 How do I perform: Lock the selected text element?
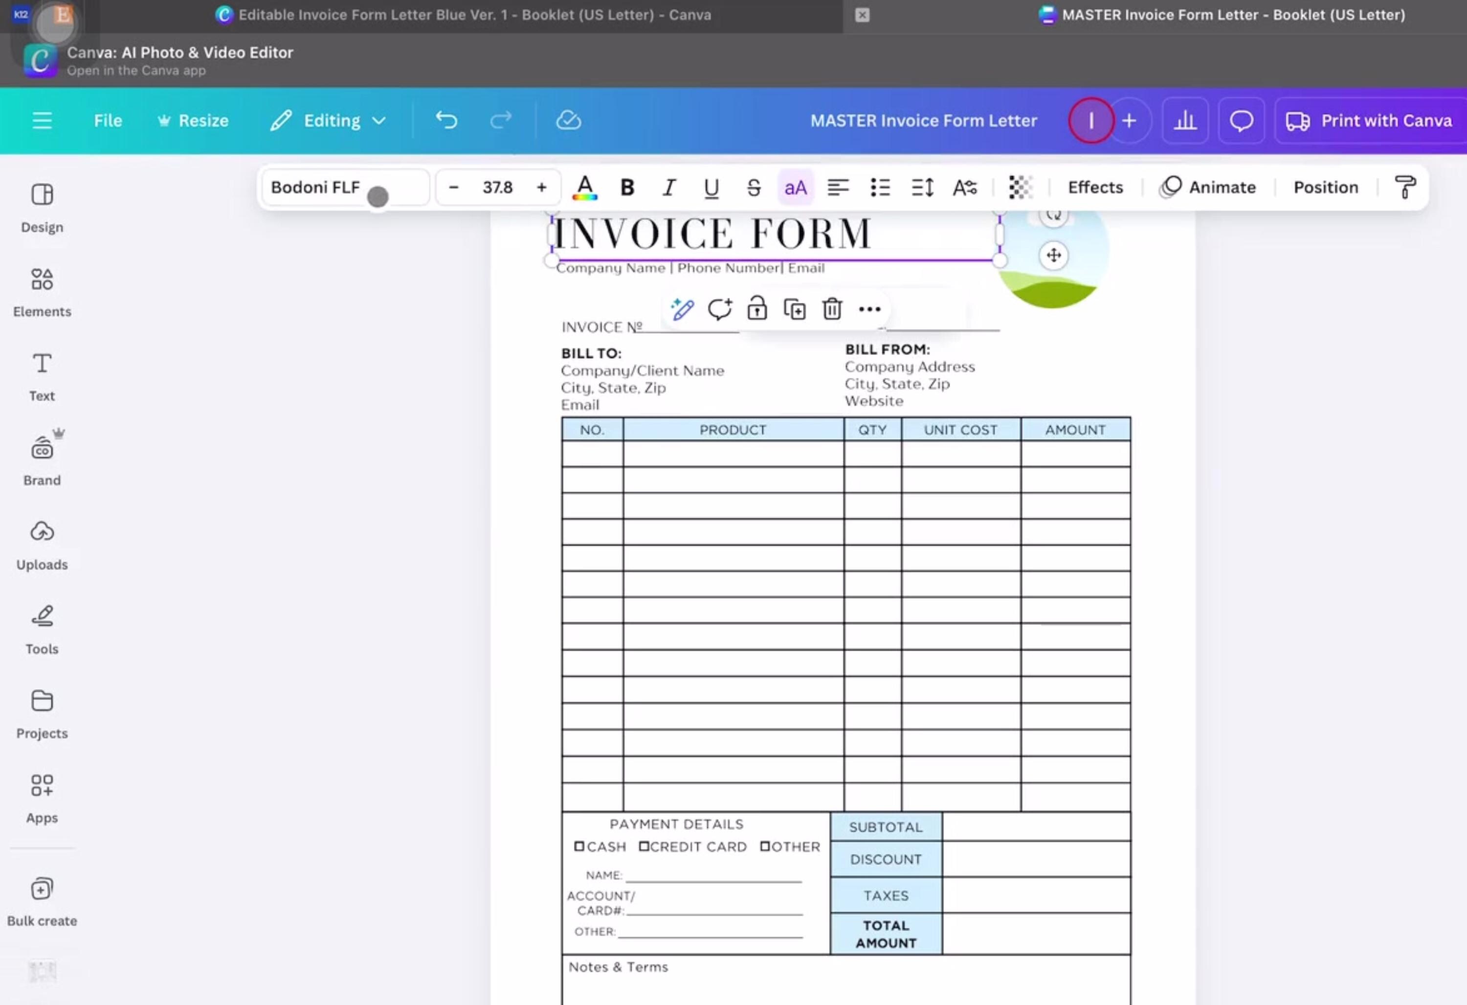757,309
